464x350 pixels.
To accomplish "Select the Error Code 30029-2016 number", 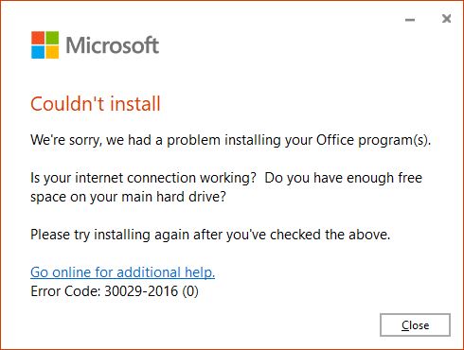I will click(x=141, y=291).
